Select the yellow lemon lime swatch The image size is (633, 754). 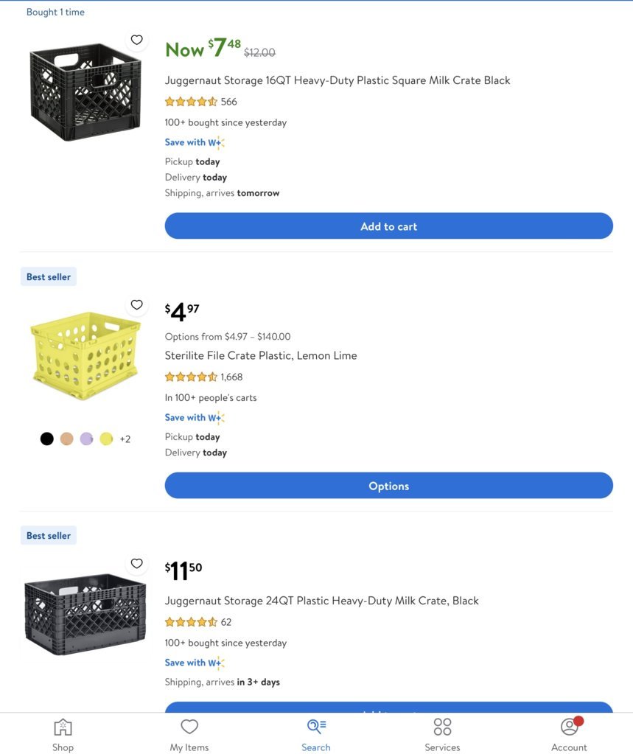(x=106, y=439)
